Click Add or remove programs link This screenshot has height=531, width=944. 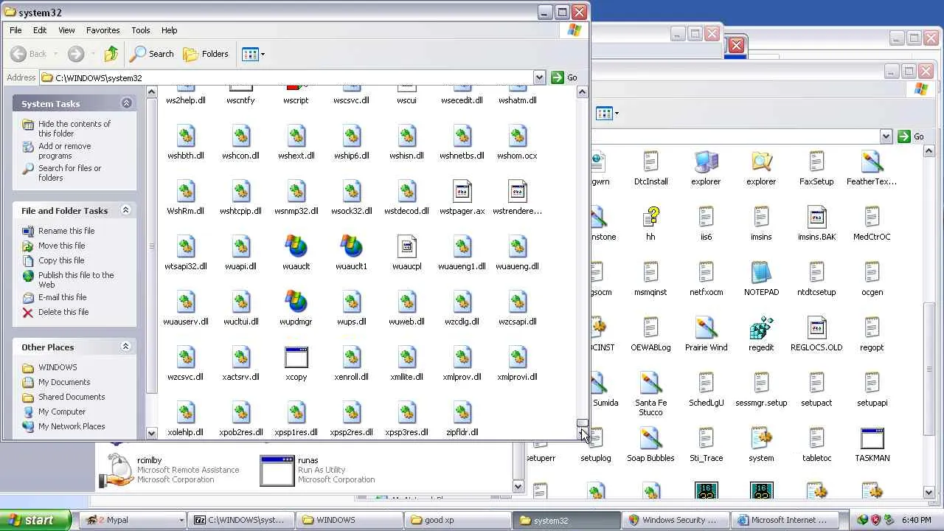(65, 151)
